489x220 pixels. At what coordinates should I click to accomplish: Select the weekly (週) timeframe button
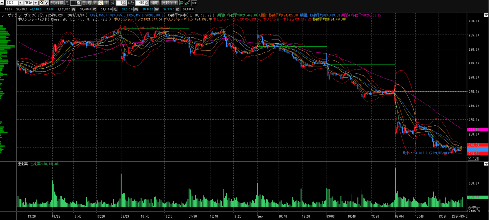[x=90, y=3]
